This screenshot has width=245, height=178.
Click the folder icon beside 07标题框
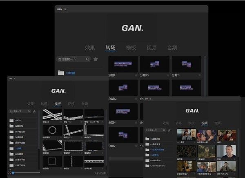click(11, 154)
